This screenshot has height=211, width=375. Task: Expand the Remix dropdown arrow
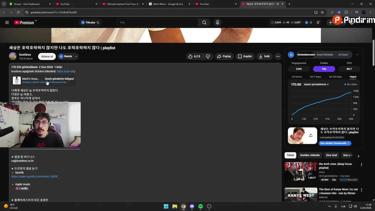pyautogui.click(x=76, y=56)
